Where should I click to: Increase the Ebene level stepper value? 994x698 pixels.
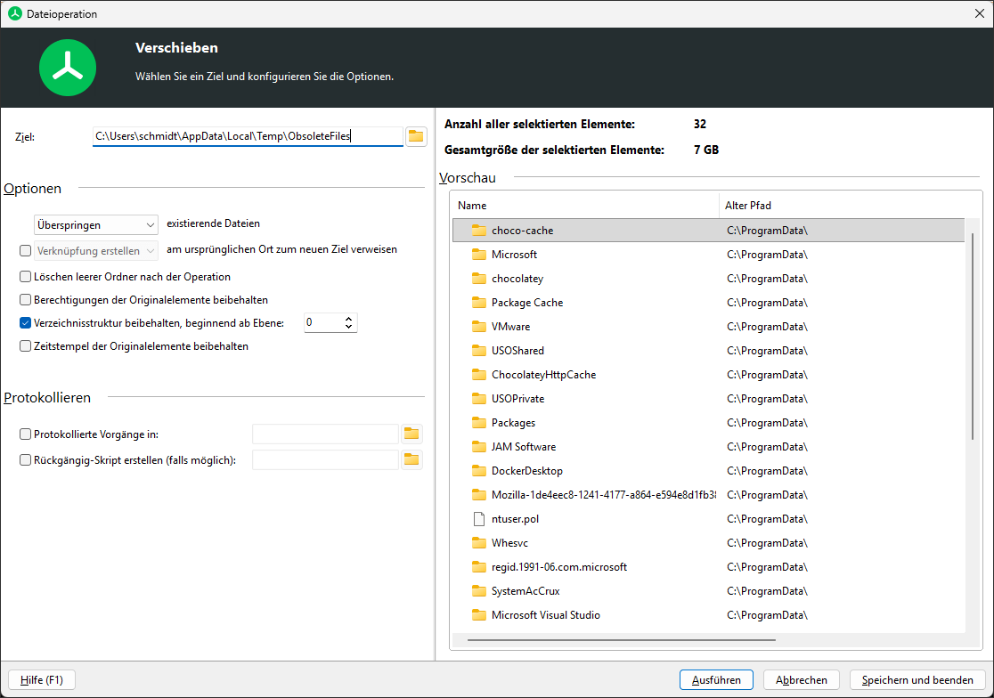click(348, 319)
